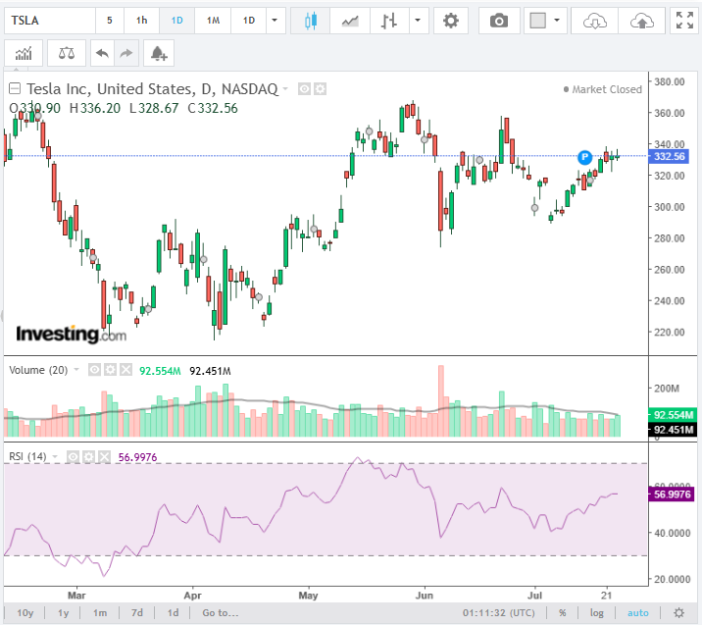702x625 pixels.
Task: Click the 92.451M volume axis label
Action: pos(673,430)
